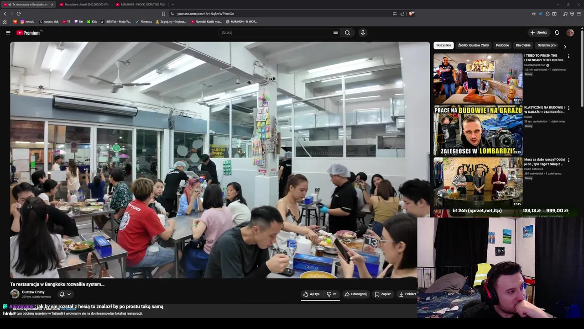Open the 'MAMMON - N WOR...' bookmark
Image resolution: width=584 pixels, height=329 pixels.
[242, 21]
